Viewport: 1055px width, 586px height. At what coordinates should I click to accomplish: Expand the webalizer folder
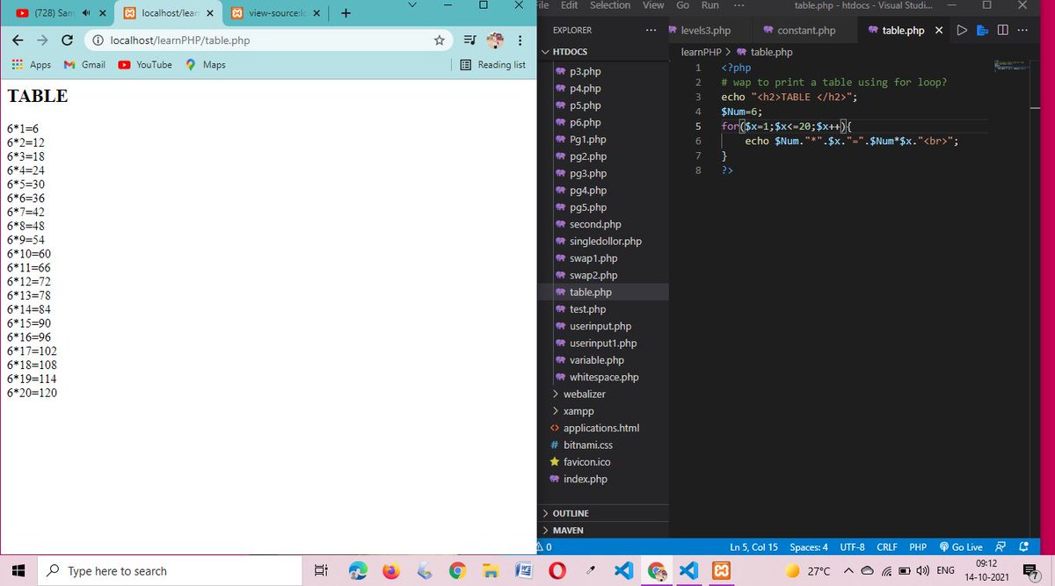pos(584,394)
